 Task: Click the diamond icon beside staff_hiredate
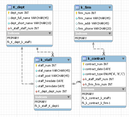click(x=36, y=81)
